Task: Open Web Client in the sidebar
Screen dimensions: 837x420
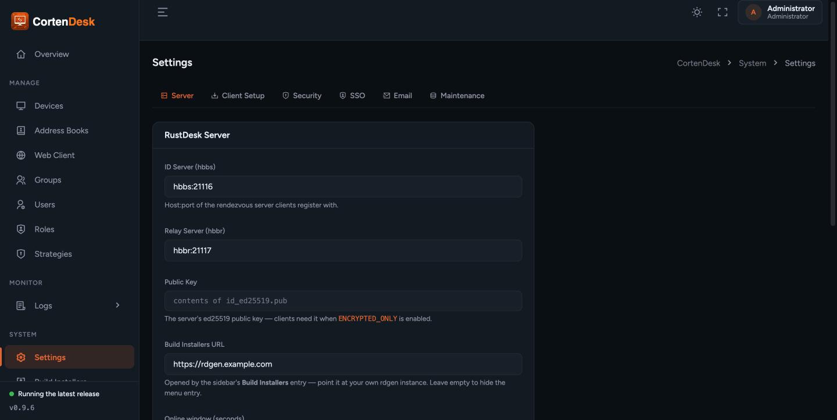Action: 70,155
